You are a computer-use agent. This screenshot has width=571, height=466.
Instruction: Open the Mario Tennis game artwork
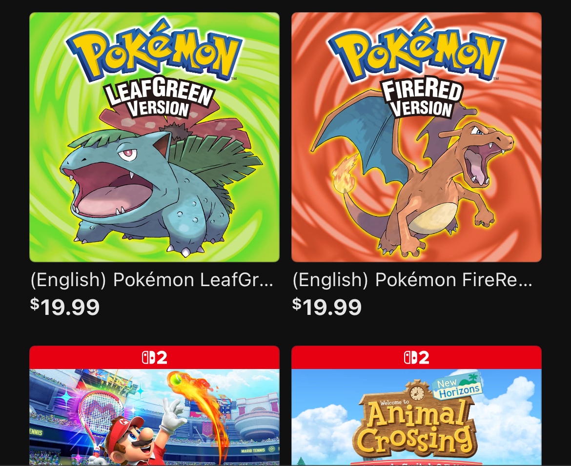point(154,417)
